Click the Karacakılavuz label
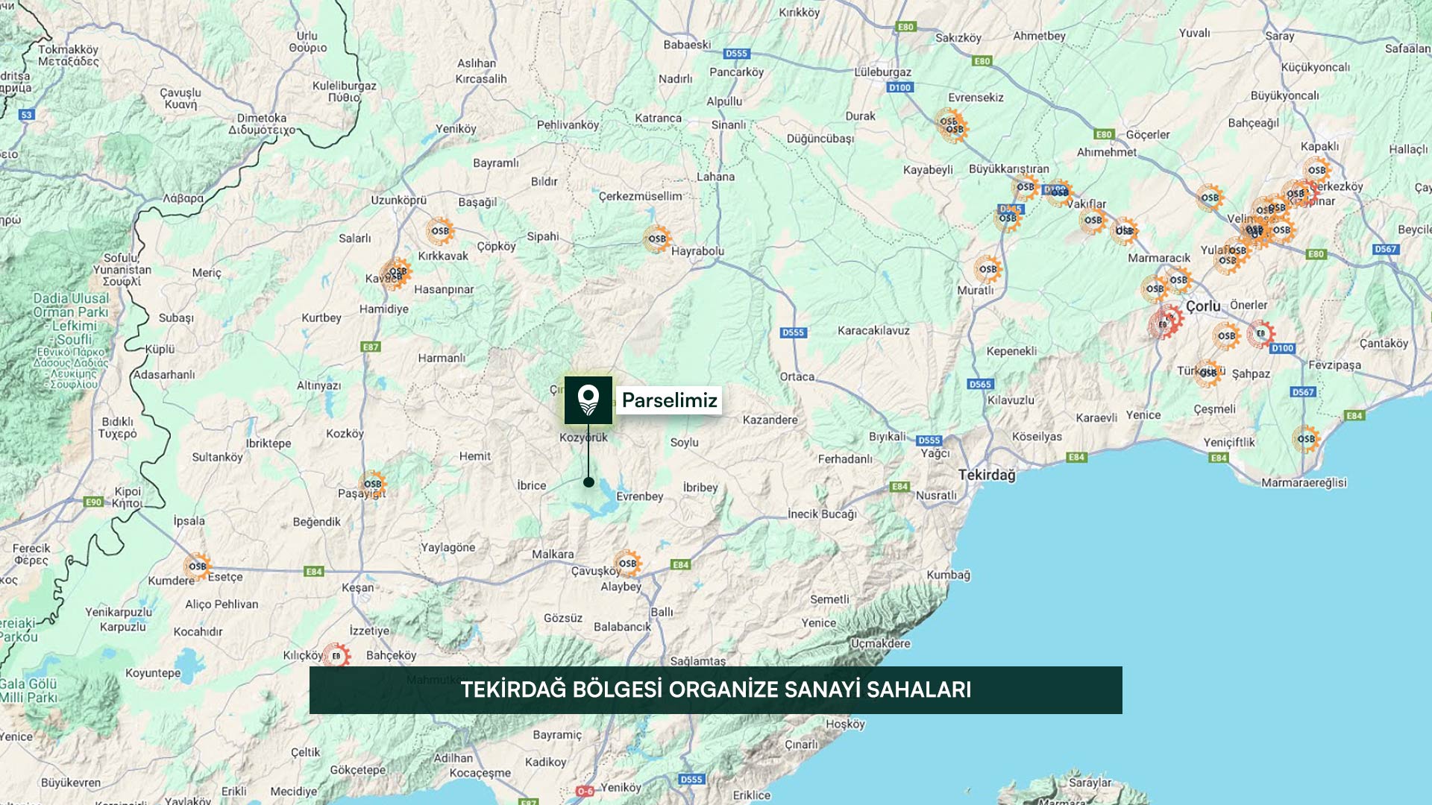 pos(873,330)
